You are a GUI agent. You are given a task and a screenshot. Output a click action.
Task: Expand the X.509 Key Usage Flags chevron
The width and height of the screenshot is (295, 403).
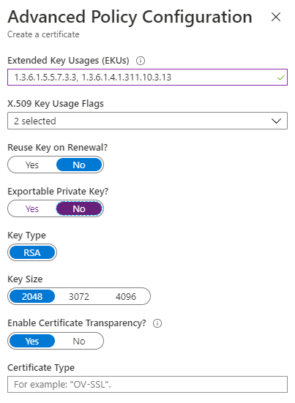276,121
